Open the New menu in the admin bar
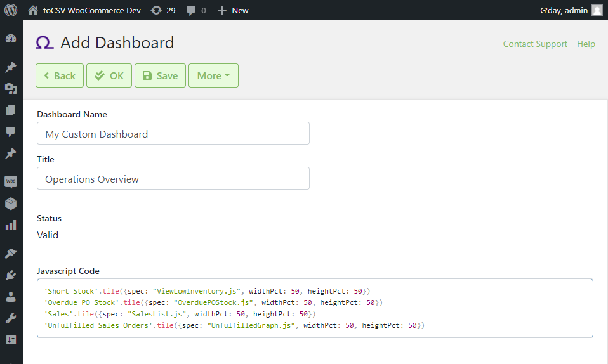608x364 pixels. 233,11
